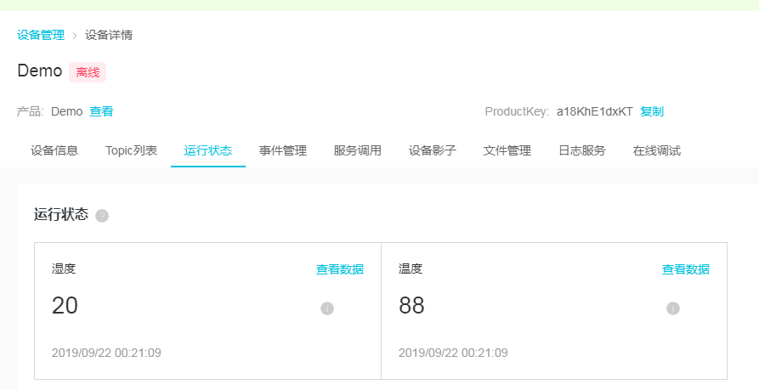Click the help icon beside 运行状态 heading

pyautogui.click(x=102, y=216)
